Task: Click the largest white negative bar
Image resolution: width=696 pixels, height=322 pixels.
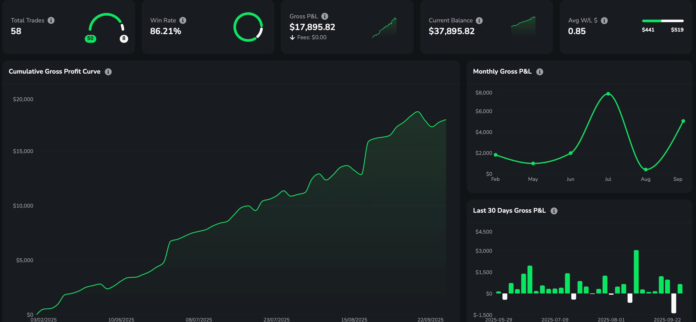Action: click(x=674, y=303)
